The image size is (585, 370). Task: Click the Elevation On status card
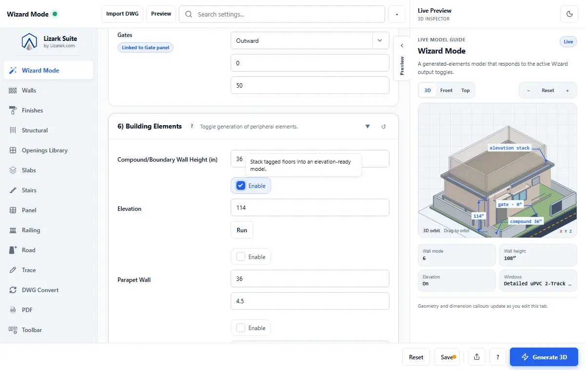coord(457,280)
